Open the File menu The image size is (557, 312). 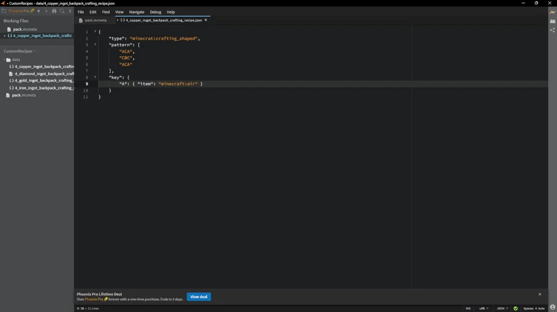coord(81,12)
